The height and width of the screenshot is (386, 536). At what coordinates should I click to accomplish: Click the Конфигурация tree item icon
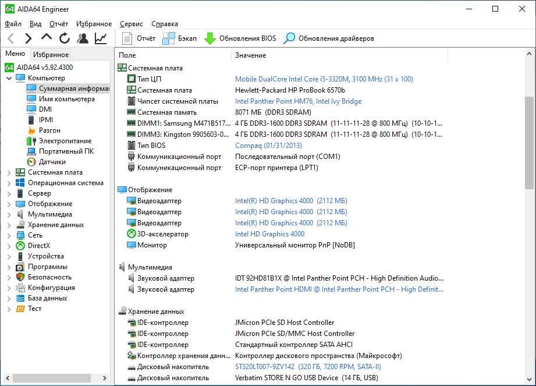coord(20,288)
